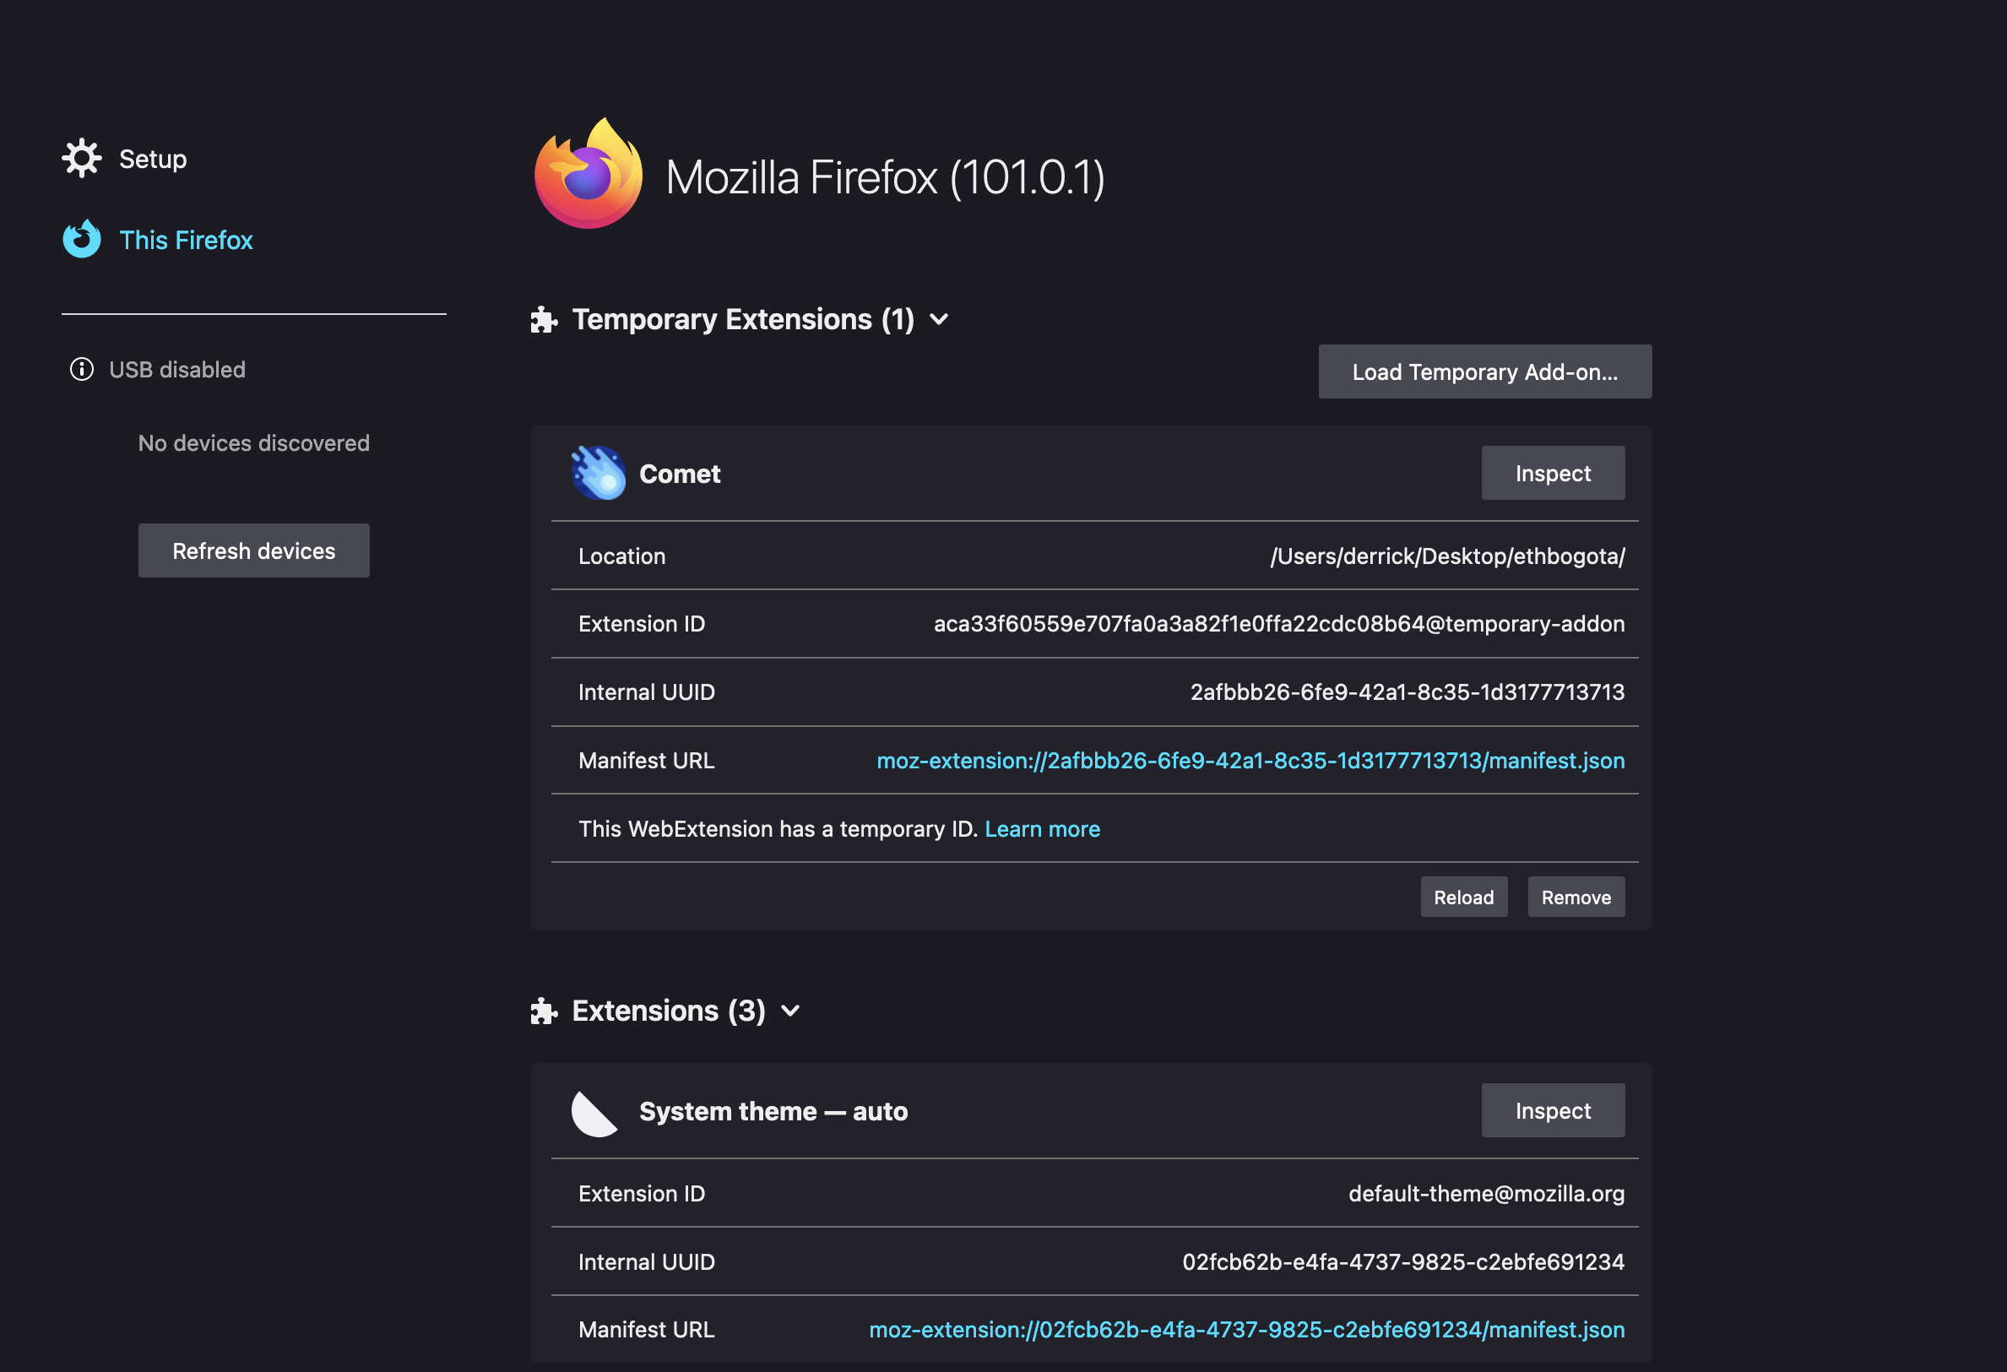Switch to the Setup page

pos(152,158)
